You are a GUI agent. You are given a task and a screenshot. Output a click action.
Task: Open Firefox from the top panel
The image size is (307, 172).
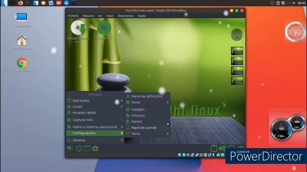point(20,3)
